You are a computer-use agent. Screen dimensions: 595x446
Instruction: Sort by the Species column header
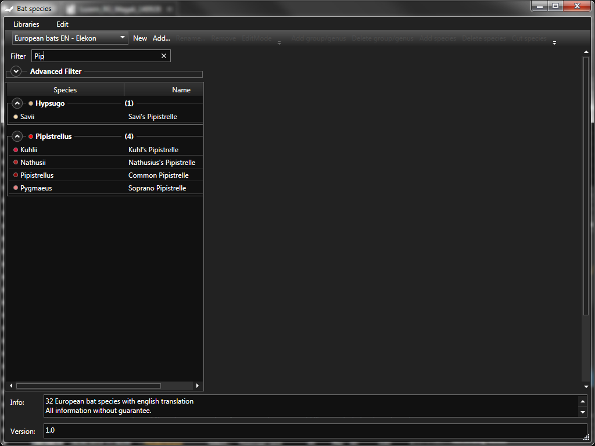(x=65, y=90)
